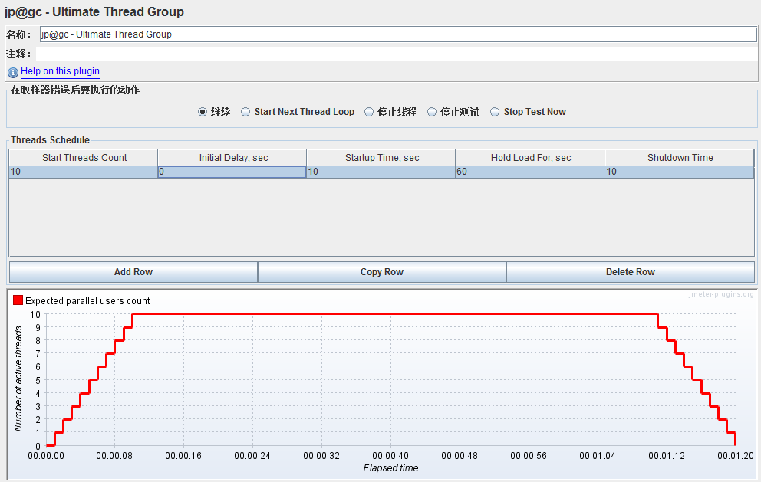Click the 00:00:40 label on time axis

(390, 456)
